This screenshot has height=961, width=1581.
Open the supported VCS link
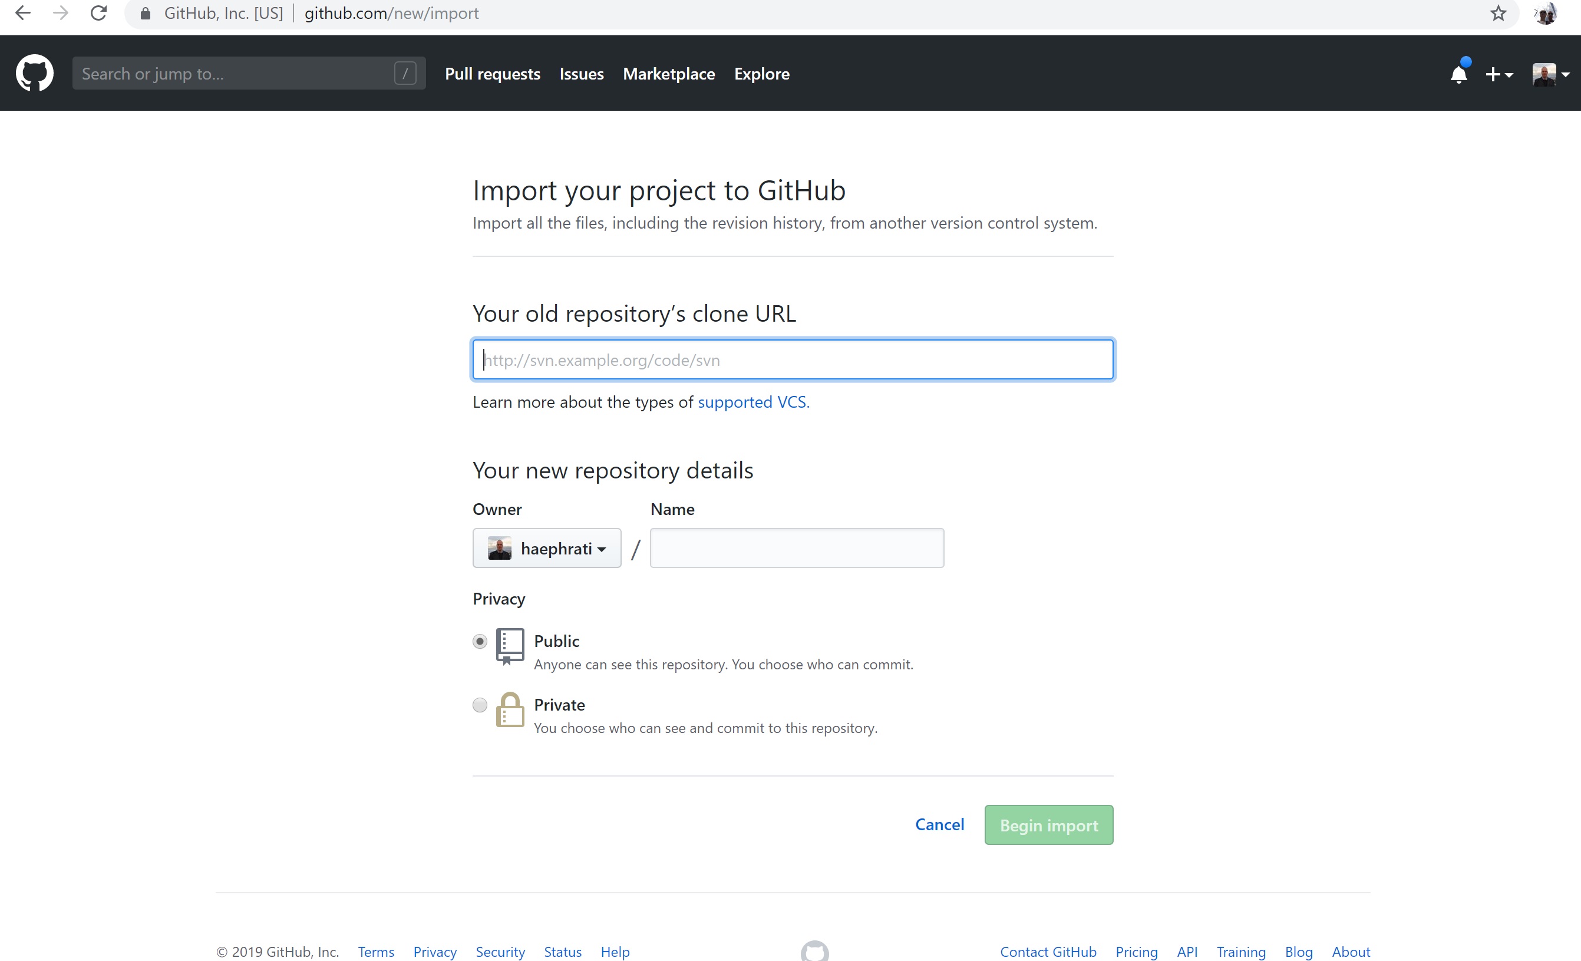coord(753,402)
